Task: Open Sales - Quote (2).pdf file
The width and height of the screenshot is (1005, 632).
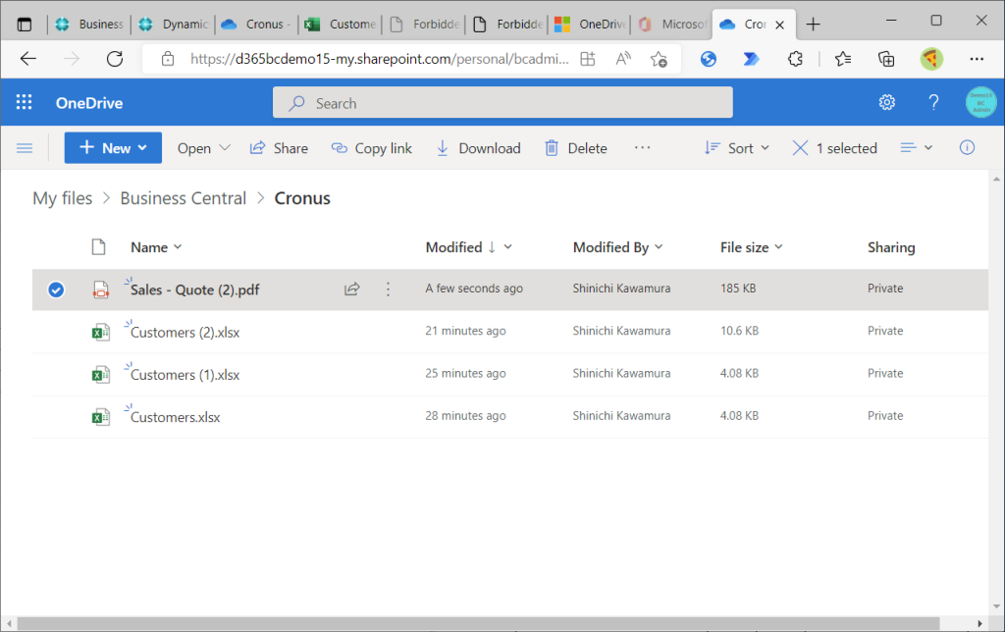Action: click(195, 290)
